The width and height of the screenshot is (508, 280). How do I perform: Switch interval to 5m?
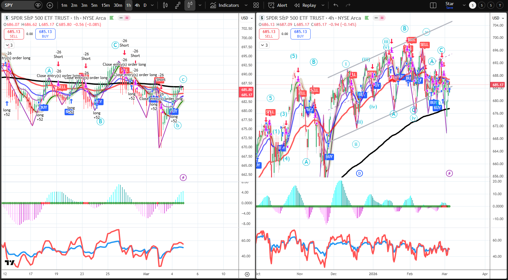pos(94,5)
